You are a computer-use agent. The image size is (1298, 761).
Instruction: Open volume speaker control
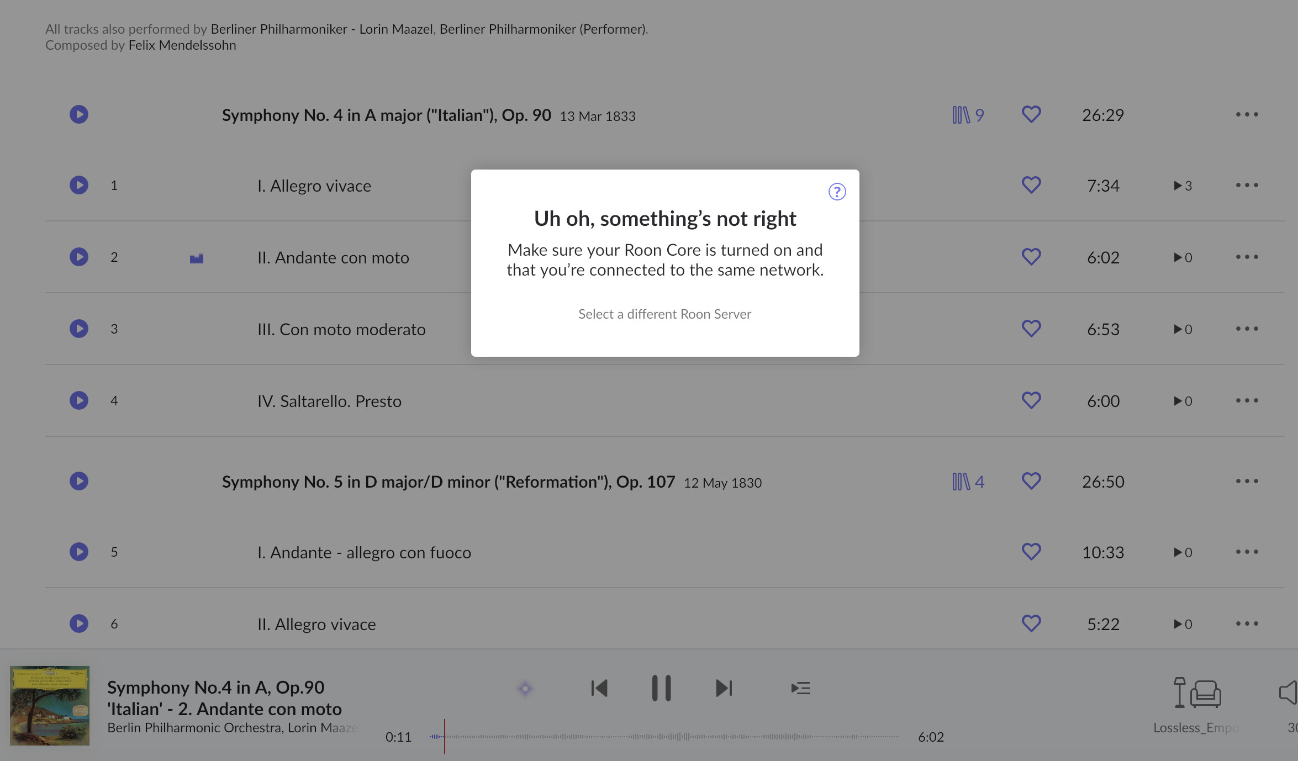[x=1289, y=693]
